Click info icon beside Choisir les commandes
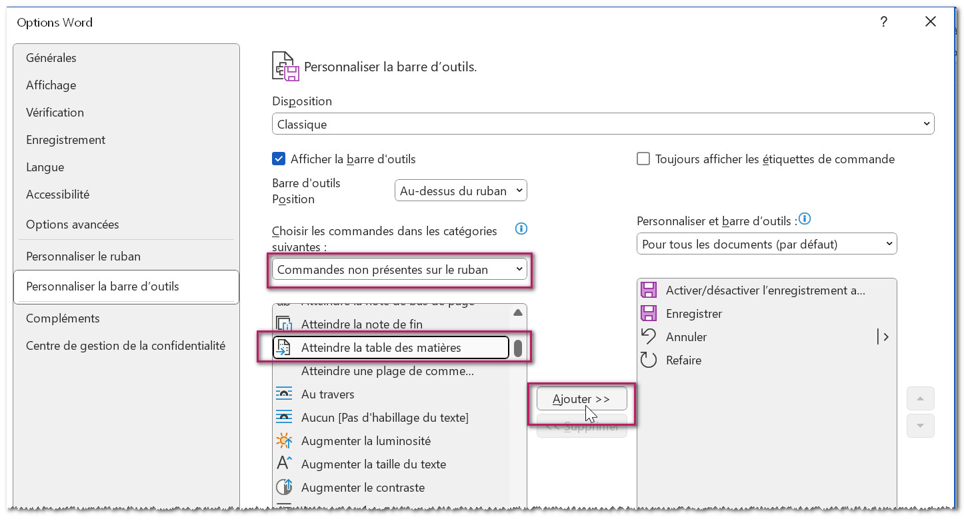The height and width of the screenshot is (521, 964). point(521,229)
